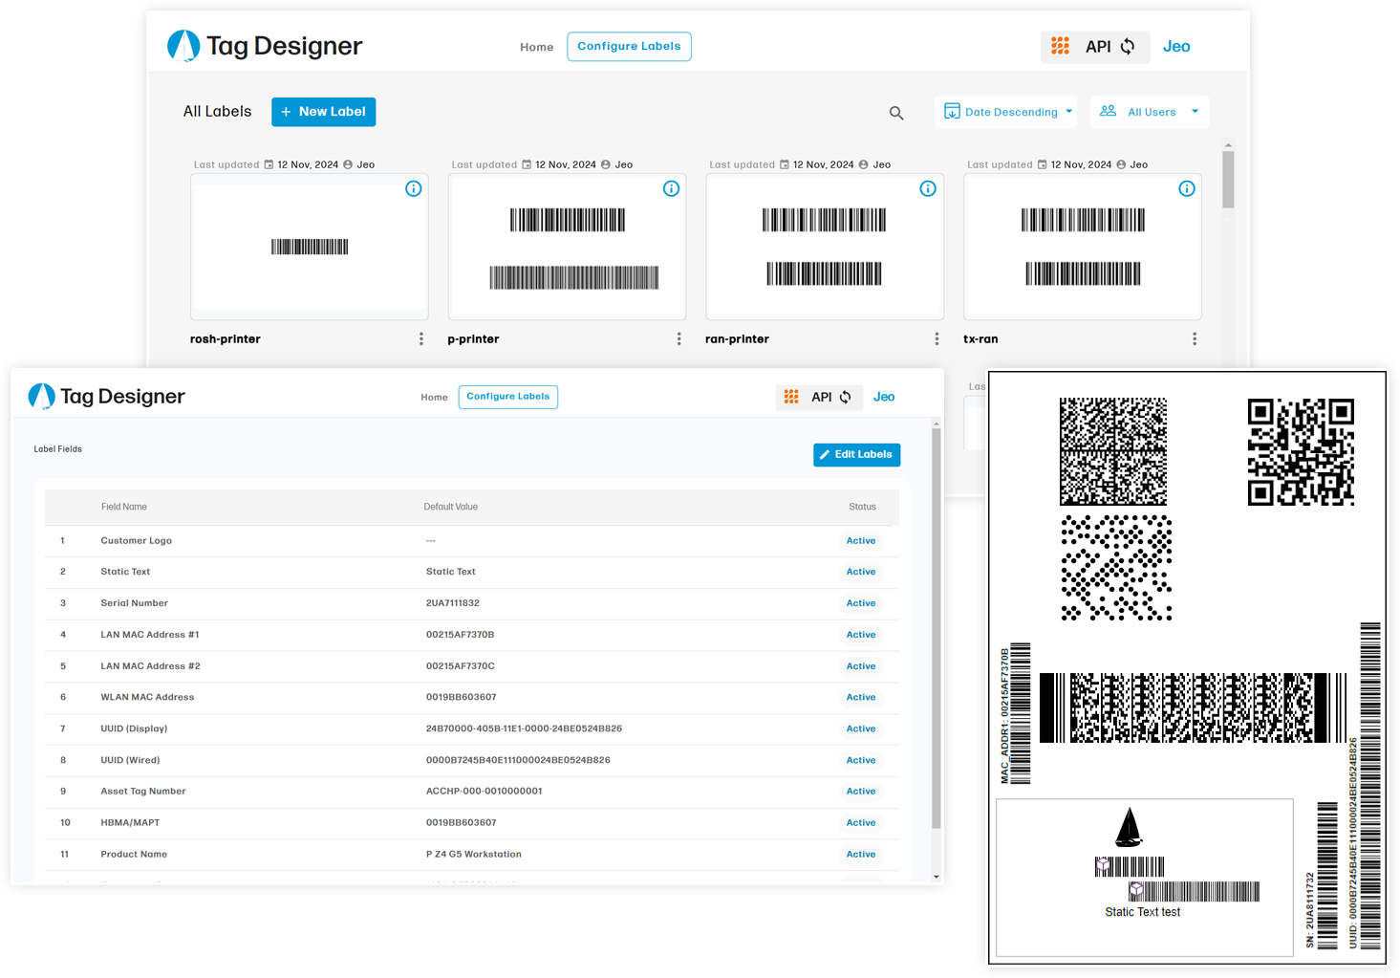The height and width of the screenshot is (978, 1400).
Task: Click API sync icon in Label Fields window
Action: click(846, 398)
